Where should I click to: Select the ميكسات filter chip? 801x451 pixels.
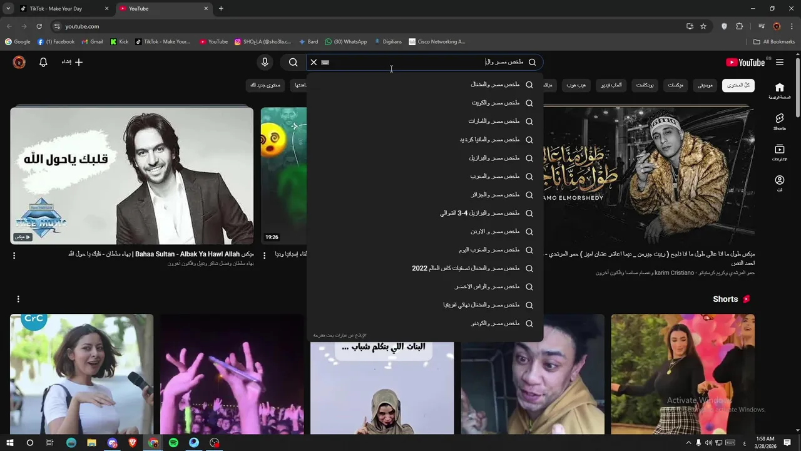675,85
